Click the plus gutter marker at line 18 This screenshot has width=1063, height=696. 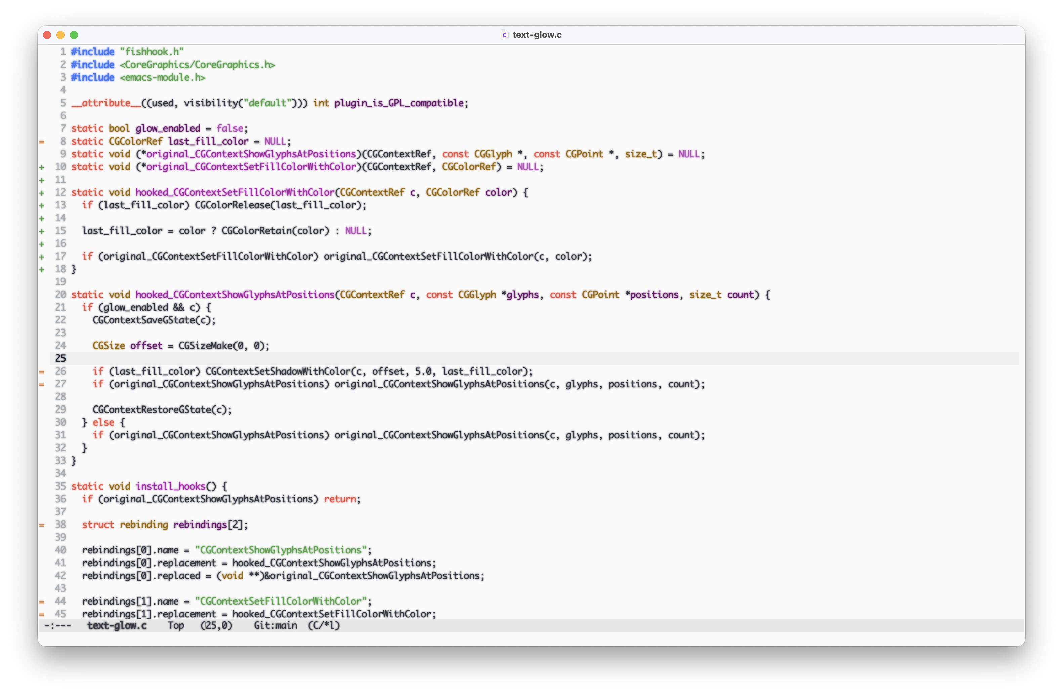pyautogui.click(x=42, y=269)
